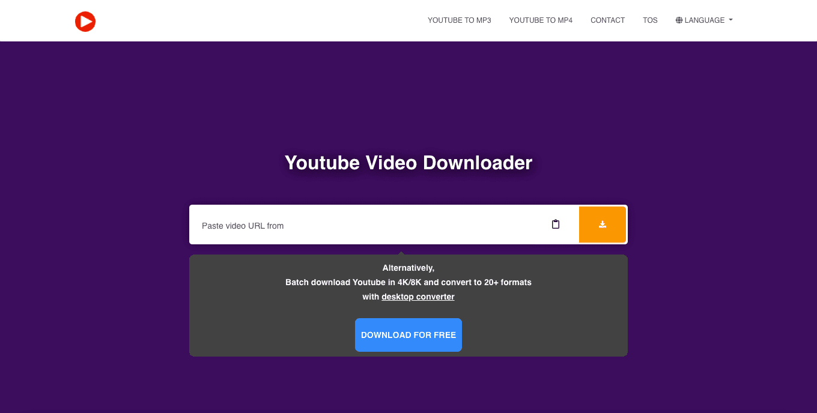Expand the Language dropdown caret
The image size is (817, 413).
730,20
